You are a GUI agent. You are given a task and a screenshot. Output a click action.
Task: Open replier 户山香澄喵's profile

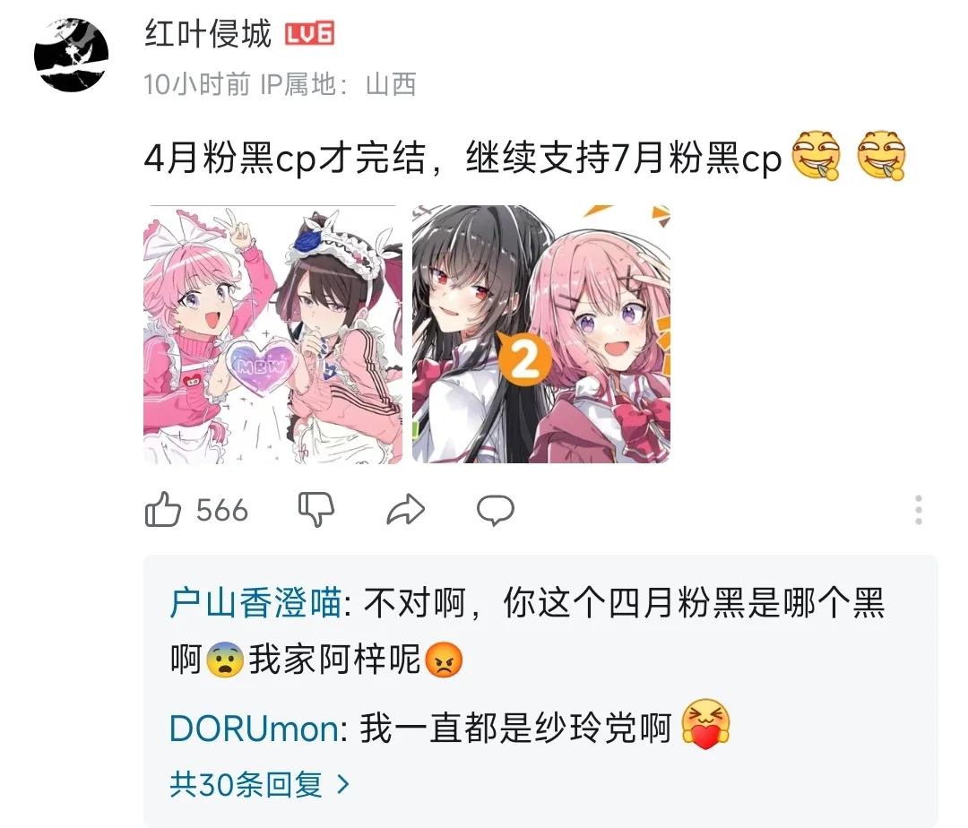coord(255,603)
